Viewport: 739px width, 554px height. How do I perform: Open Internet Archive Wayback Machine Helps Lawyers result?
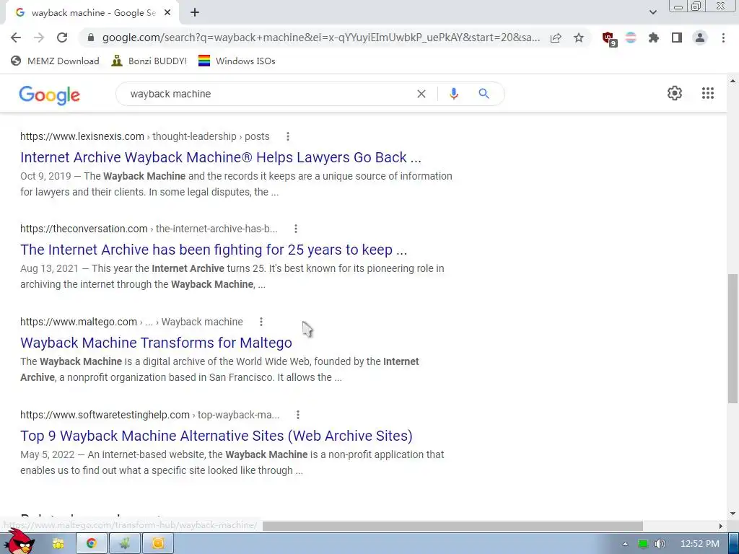click(221, 157)
